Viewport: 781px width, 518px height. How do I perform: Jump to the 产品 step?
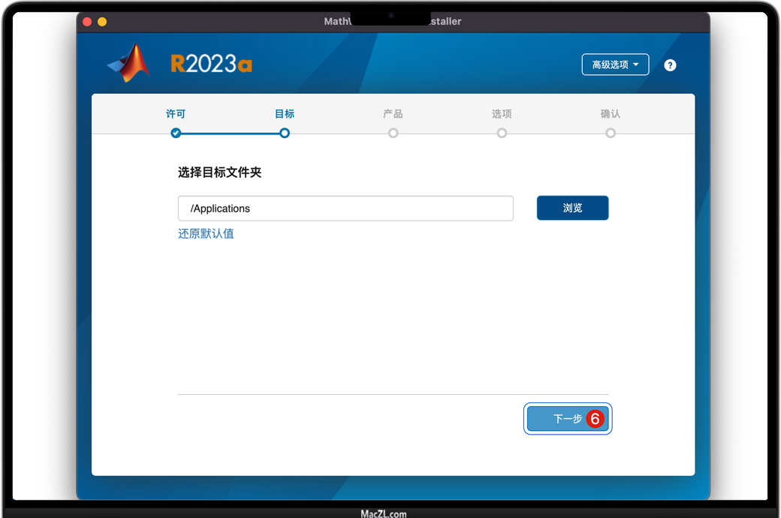pyautogui.click(x=393, y=114)
